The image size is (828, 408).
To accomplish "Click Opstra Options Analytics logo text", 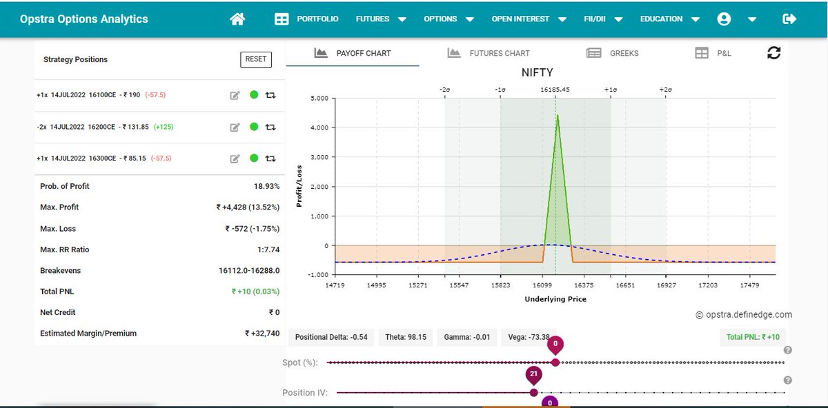I will tap(83, 19).
